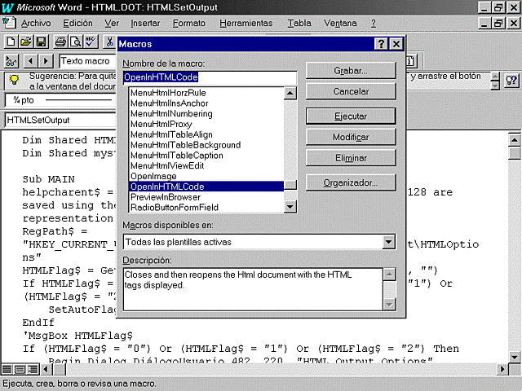Click the Print Preview magnifier icon
522x391 pixels.
tap(76, 42)
